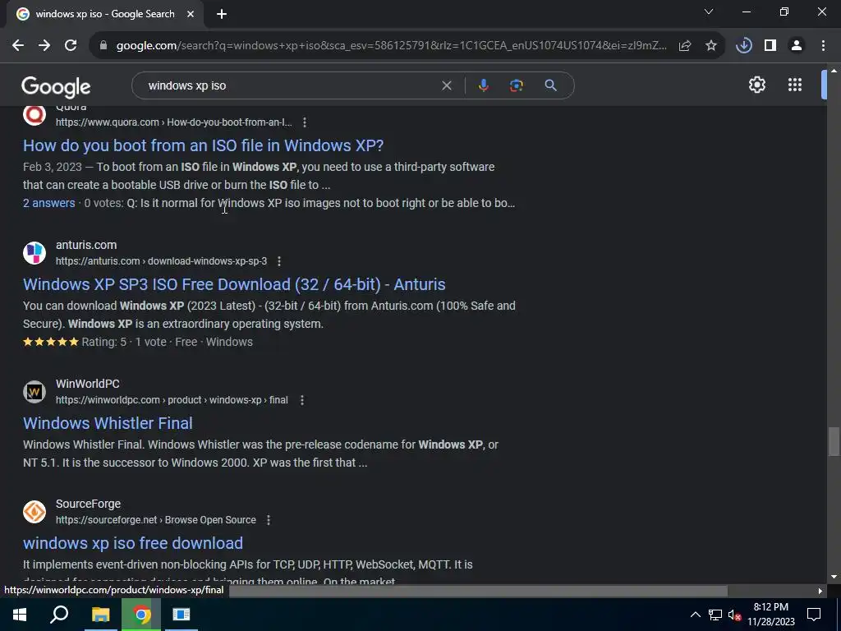Close the Google Search tab

[191, 14]
